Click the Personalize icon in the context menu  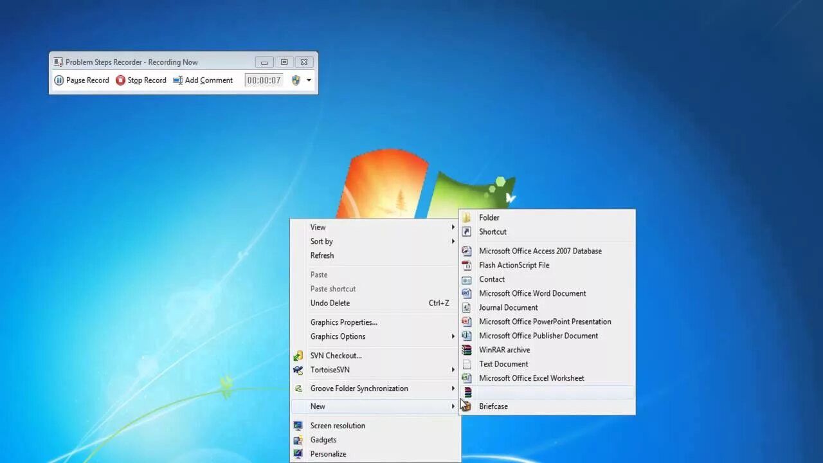(x=298, y=454)
